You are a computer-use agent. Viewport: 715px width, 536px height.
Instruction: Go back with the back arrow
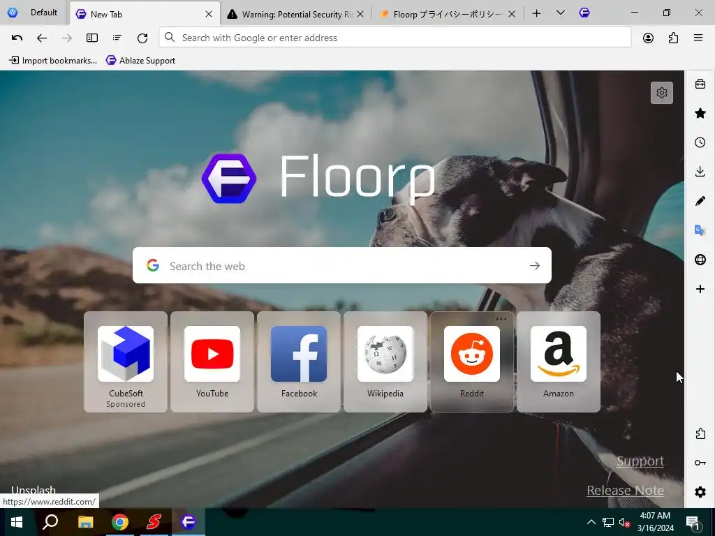tap(41, 38)
